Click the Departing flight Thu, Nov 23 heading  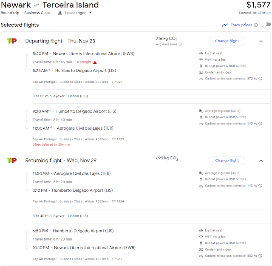[x=60, y=41]
